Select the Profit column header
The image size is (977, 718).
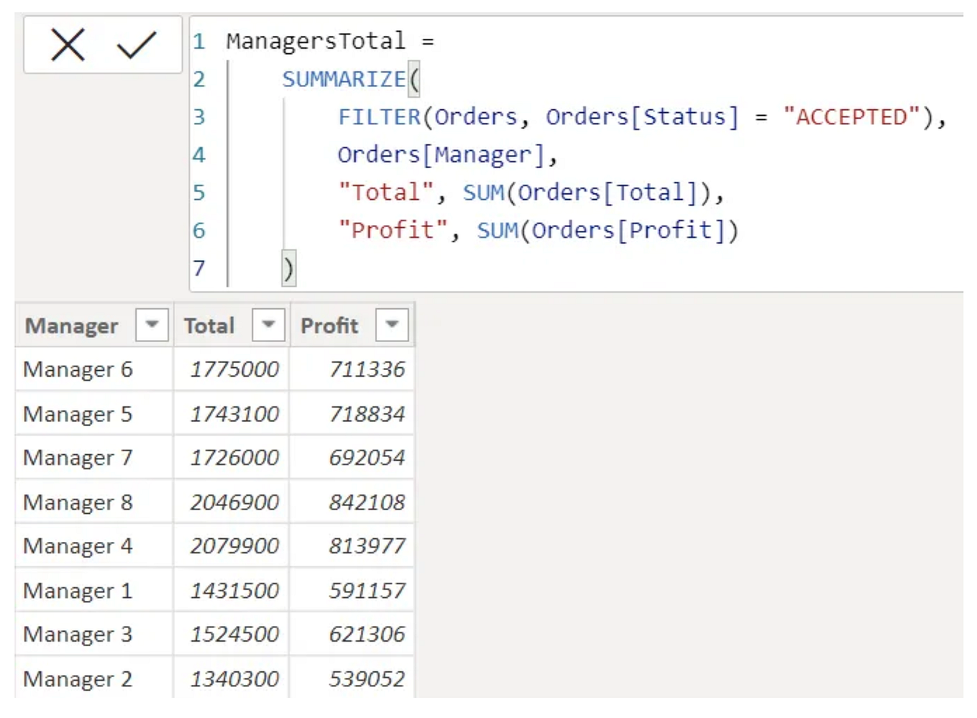tap(329, 326)
